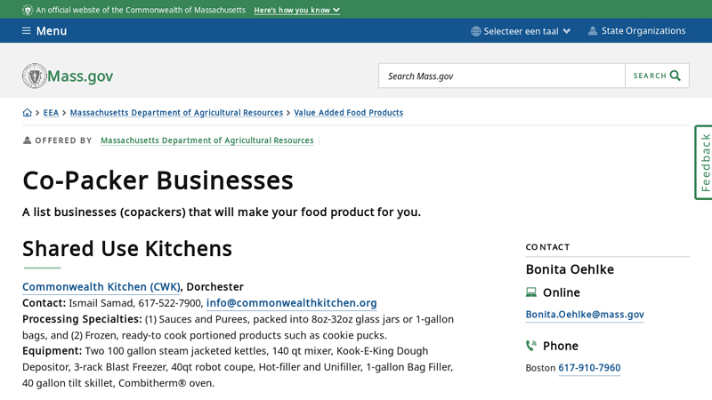This screenshot has height=400, width=712.
Task: Click the Massachusetts state seal in banner
Action: pyautogui.click(x=28, y=10)
